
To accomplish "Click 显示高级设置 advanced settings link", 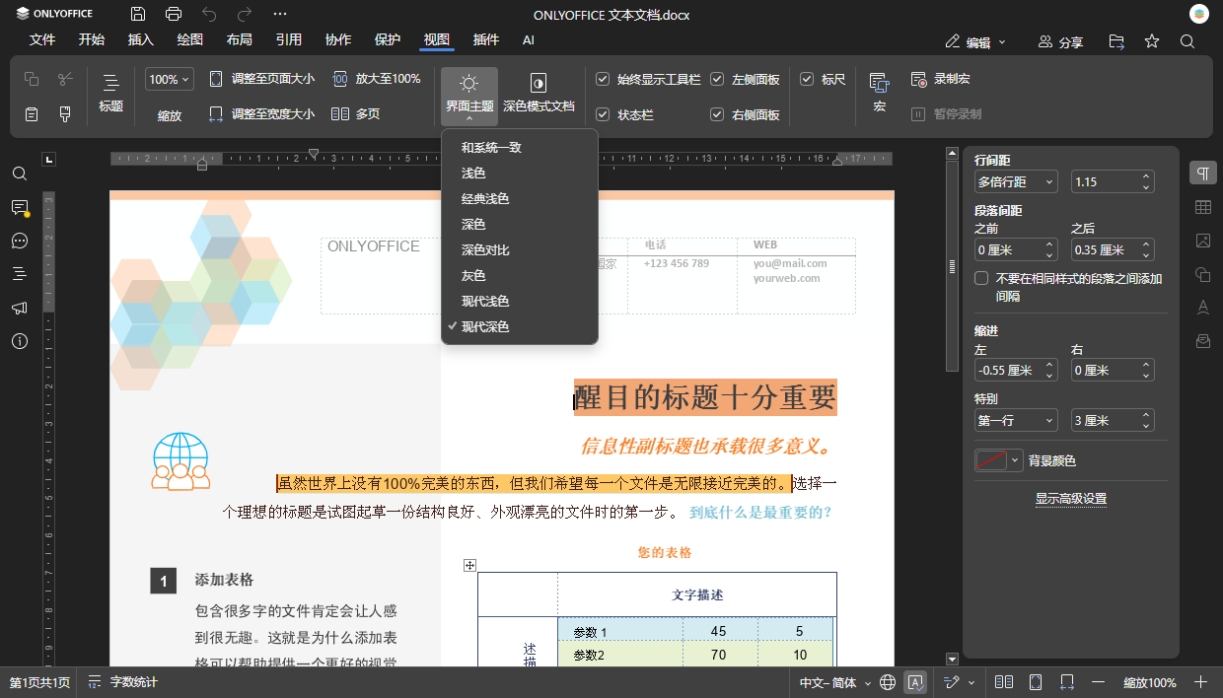I will [x=1071, y=499].
